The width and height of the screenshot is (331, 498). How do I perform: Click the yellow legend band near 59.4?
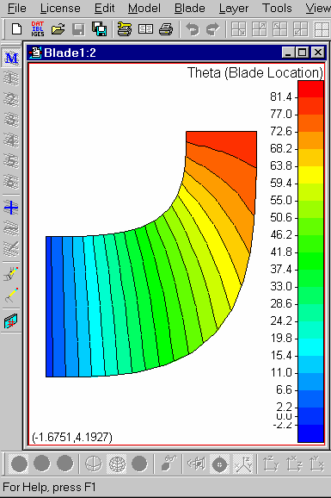310,175
